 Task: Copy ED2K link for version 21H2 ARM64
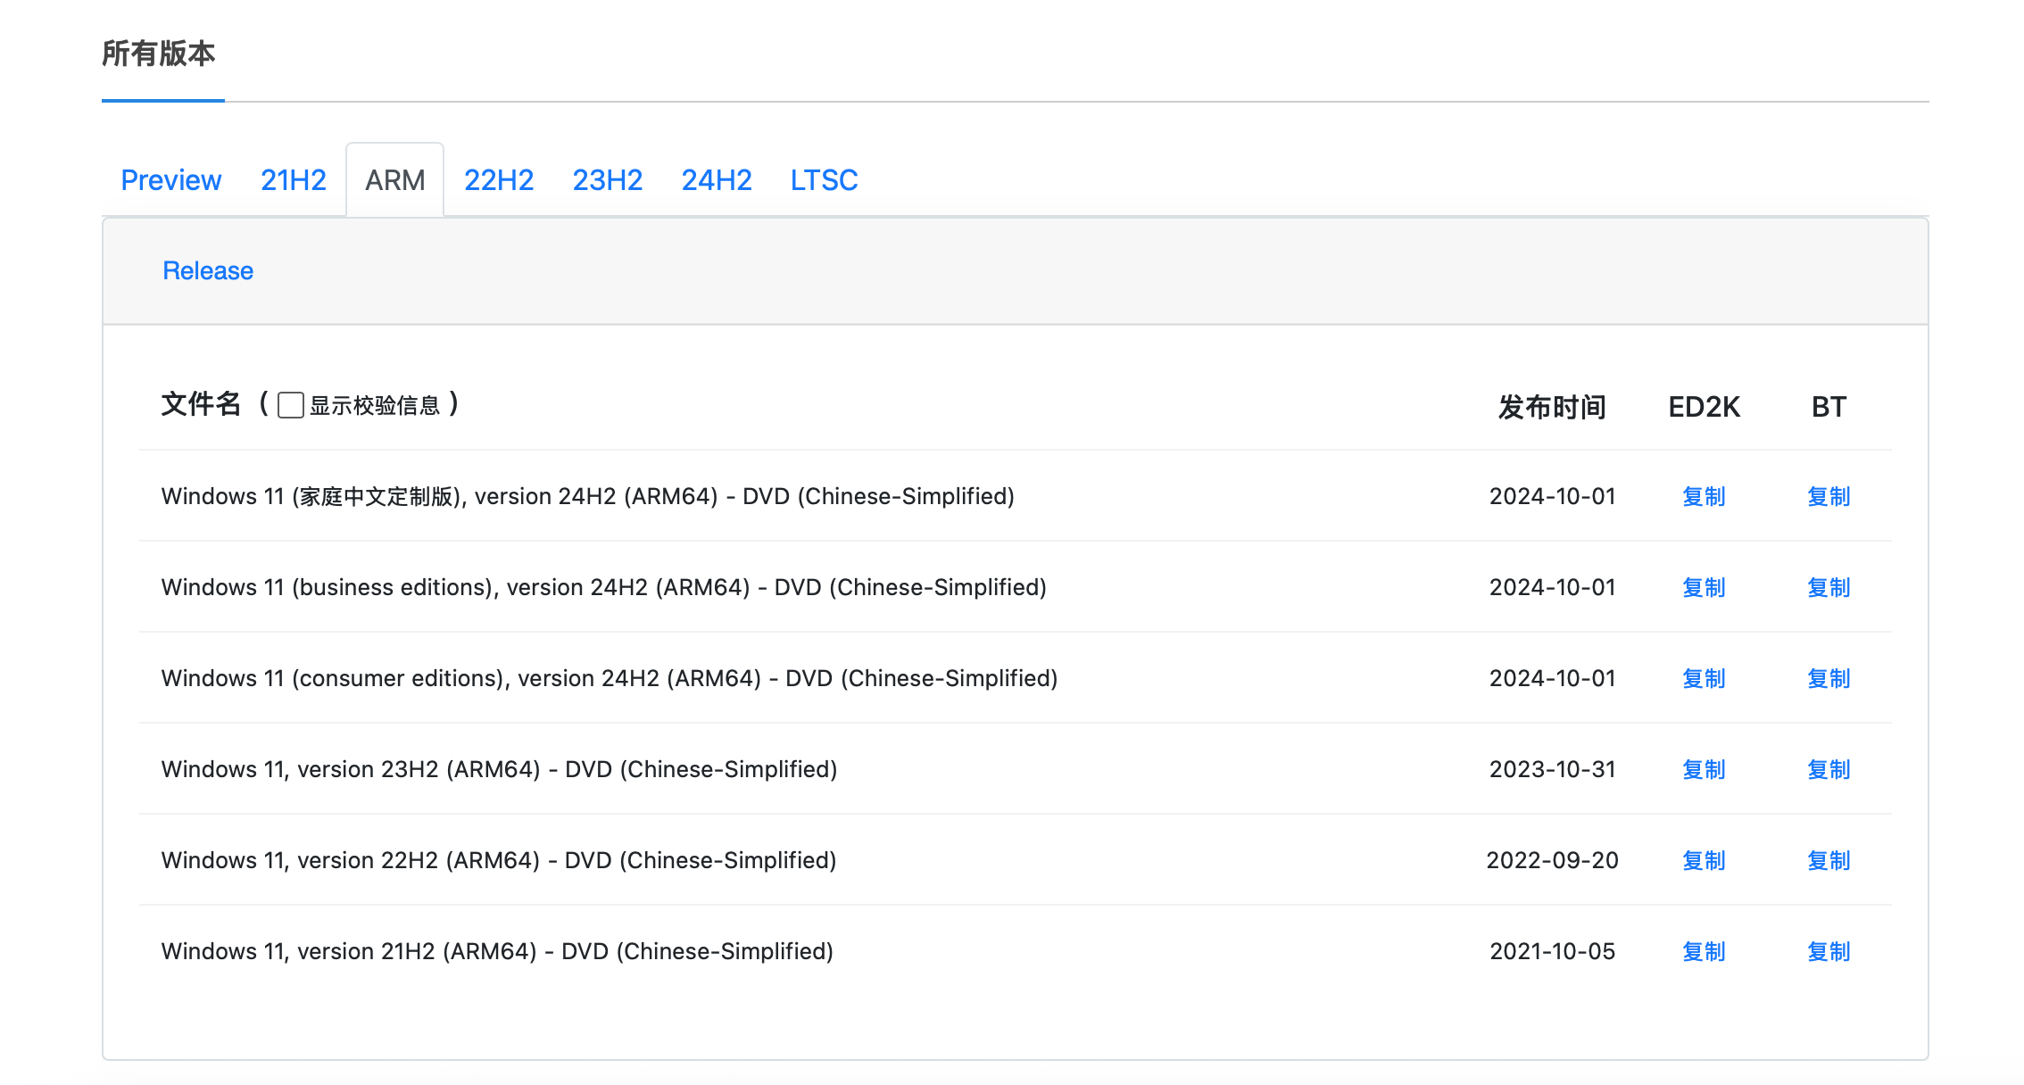pos(1704,951)
